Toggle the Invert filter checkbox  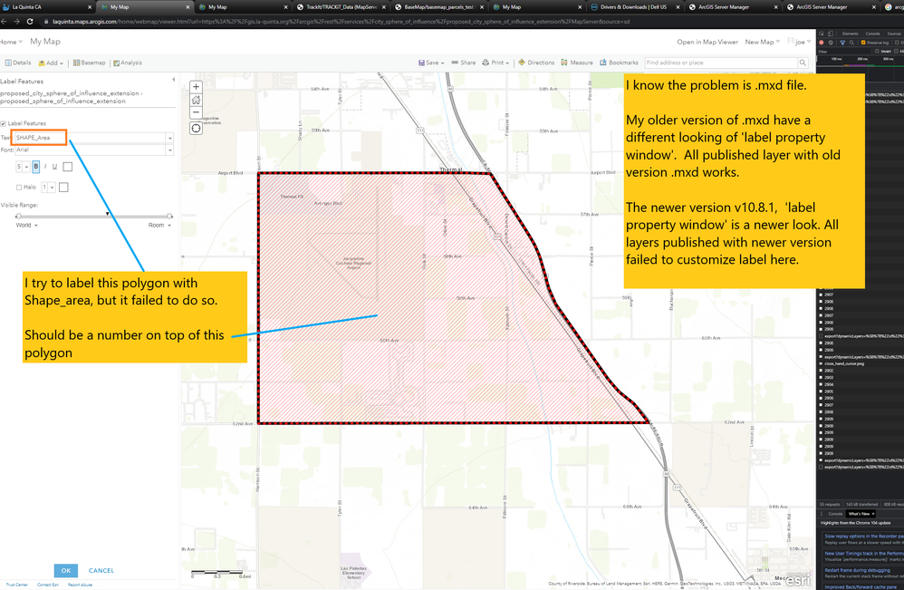pos(877,51)
